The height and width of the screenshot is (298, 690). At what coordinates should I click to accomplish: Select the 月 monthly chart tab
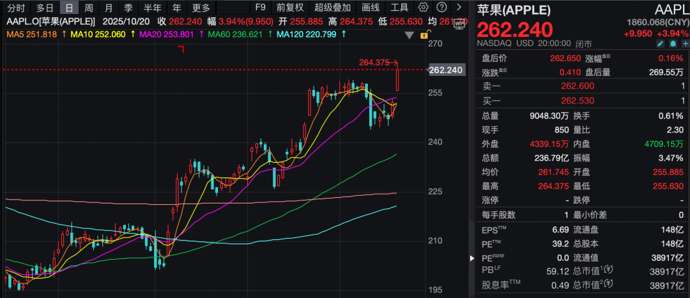[x=109, y=8]
